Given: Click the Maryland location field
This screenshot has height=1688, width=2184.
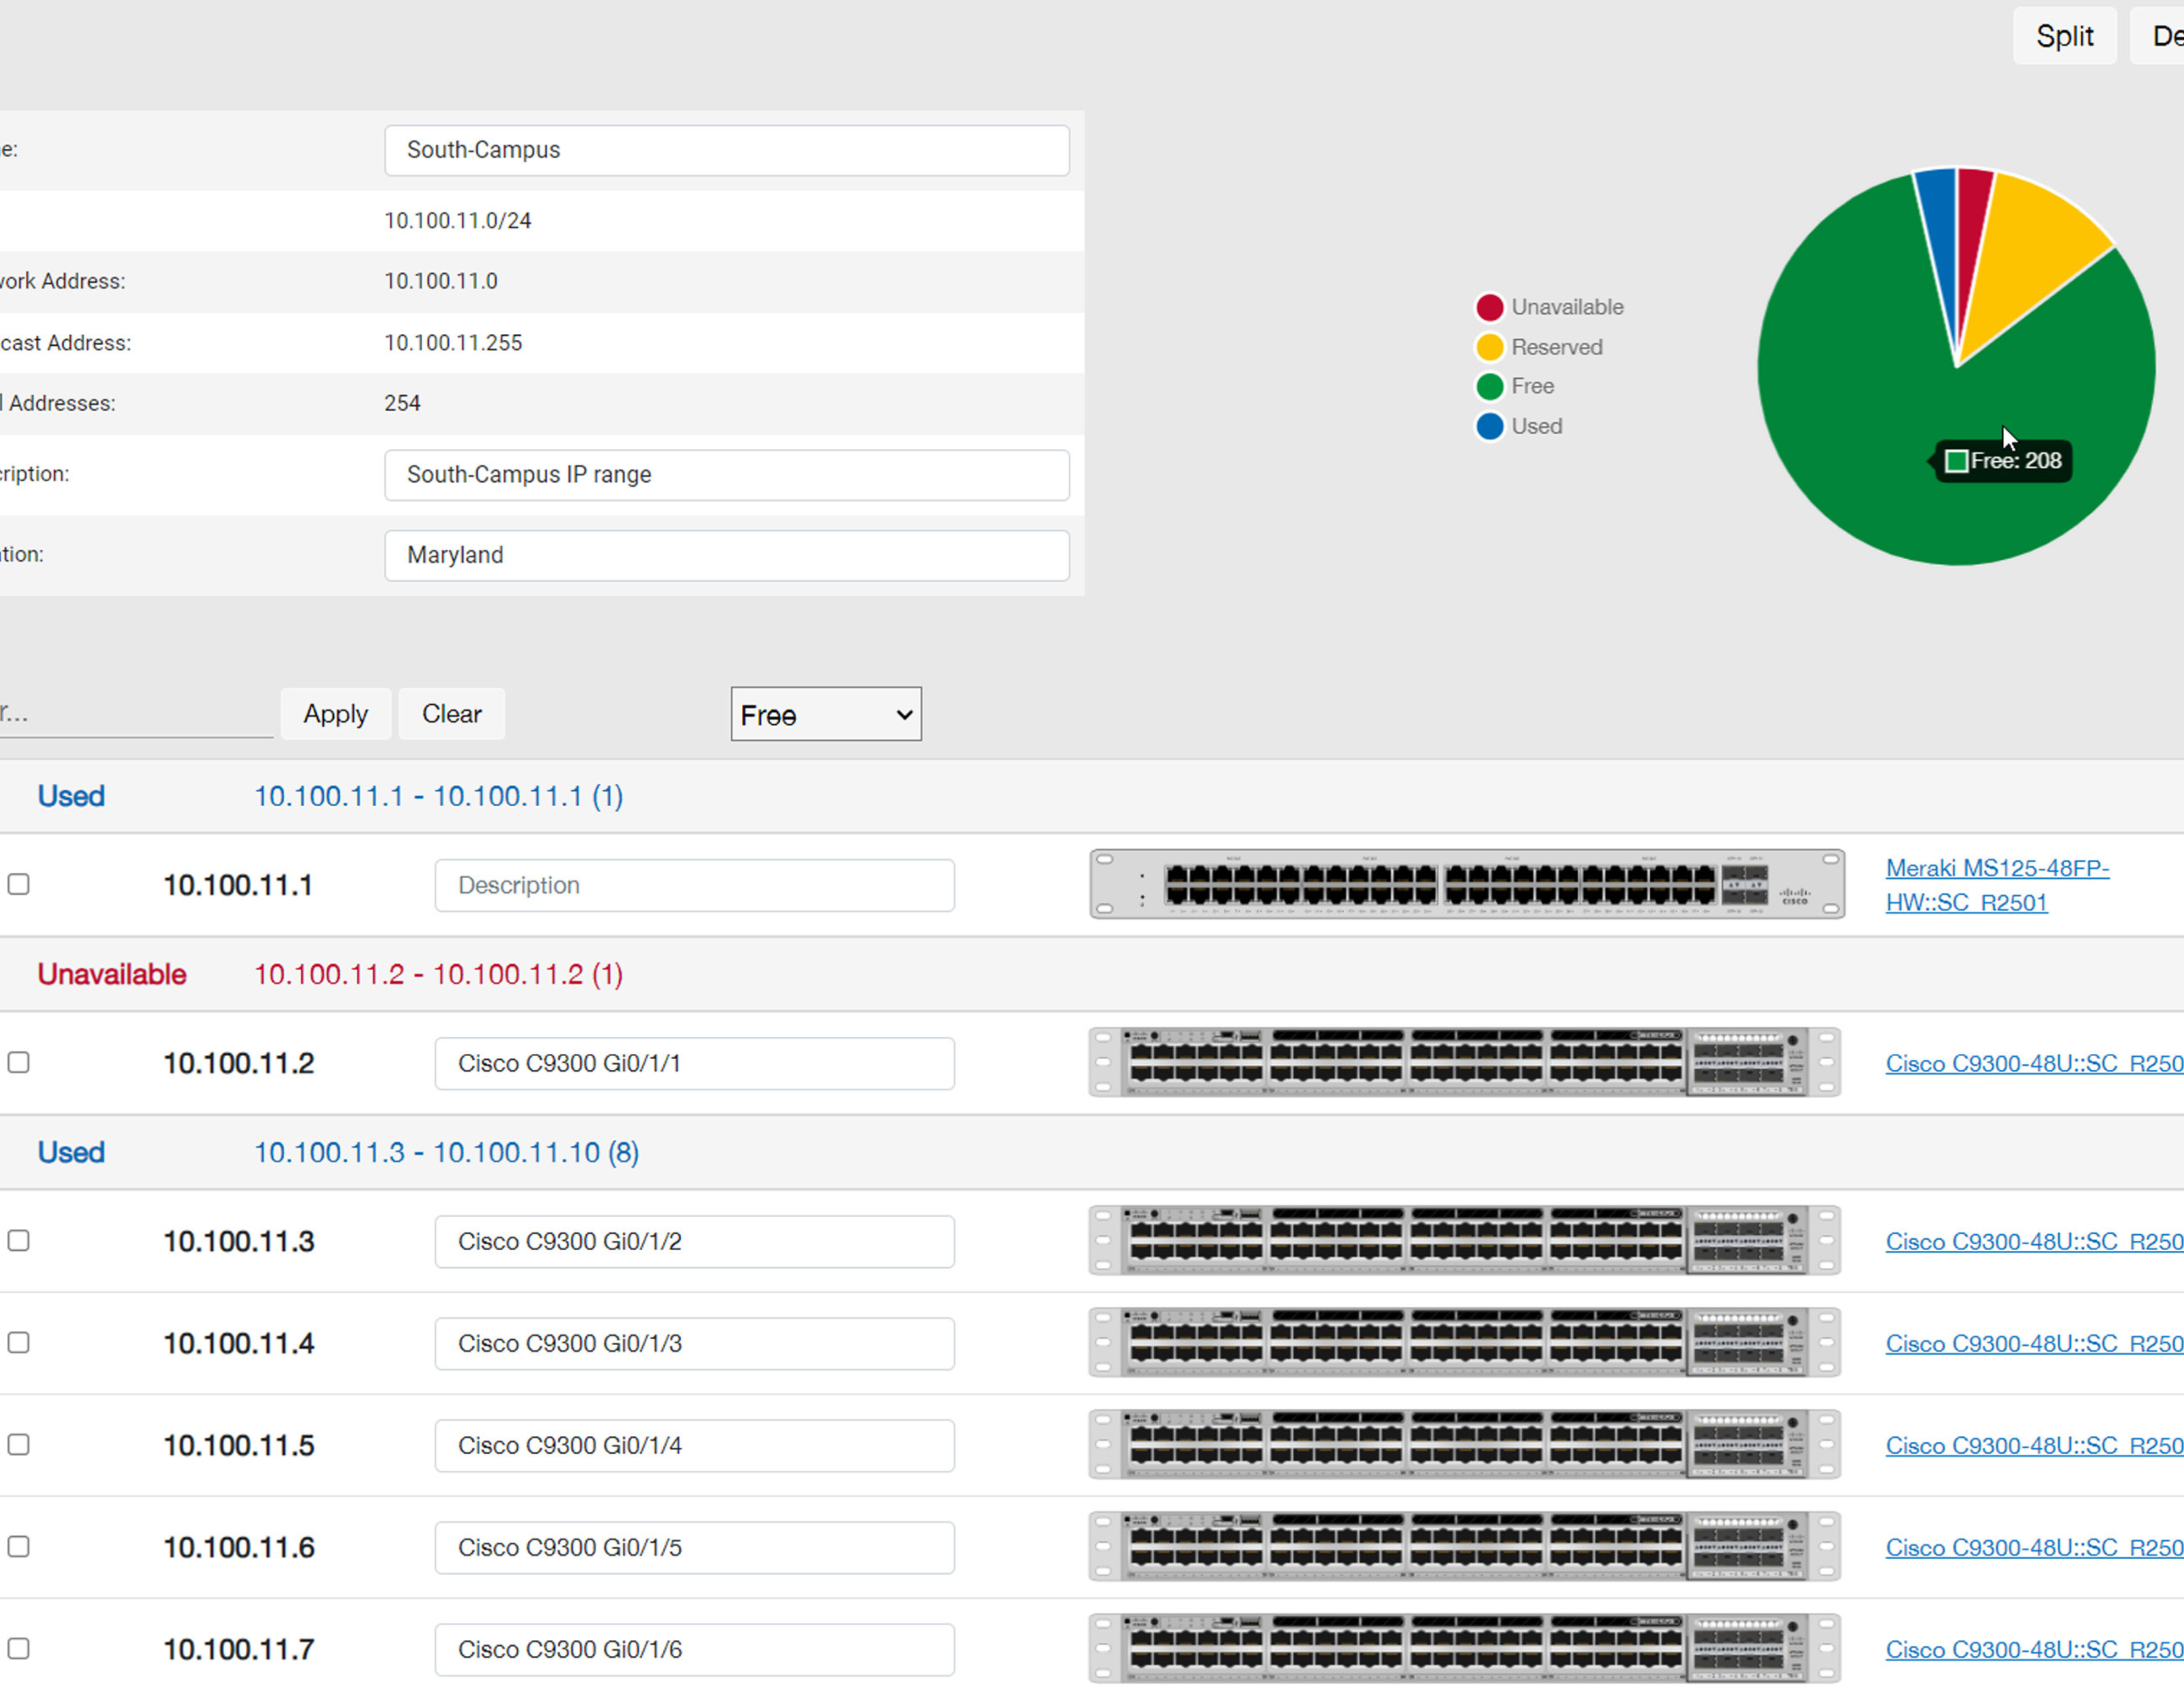Looking at the screenshot, I should point(727,555).
